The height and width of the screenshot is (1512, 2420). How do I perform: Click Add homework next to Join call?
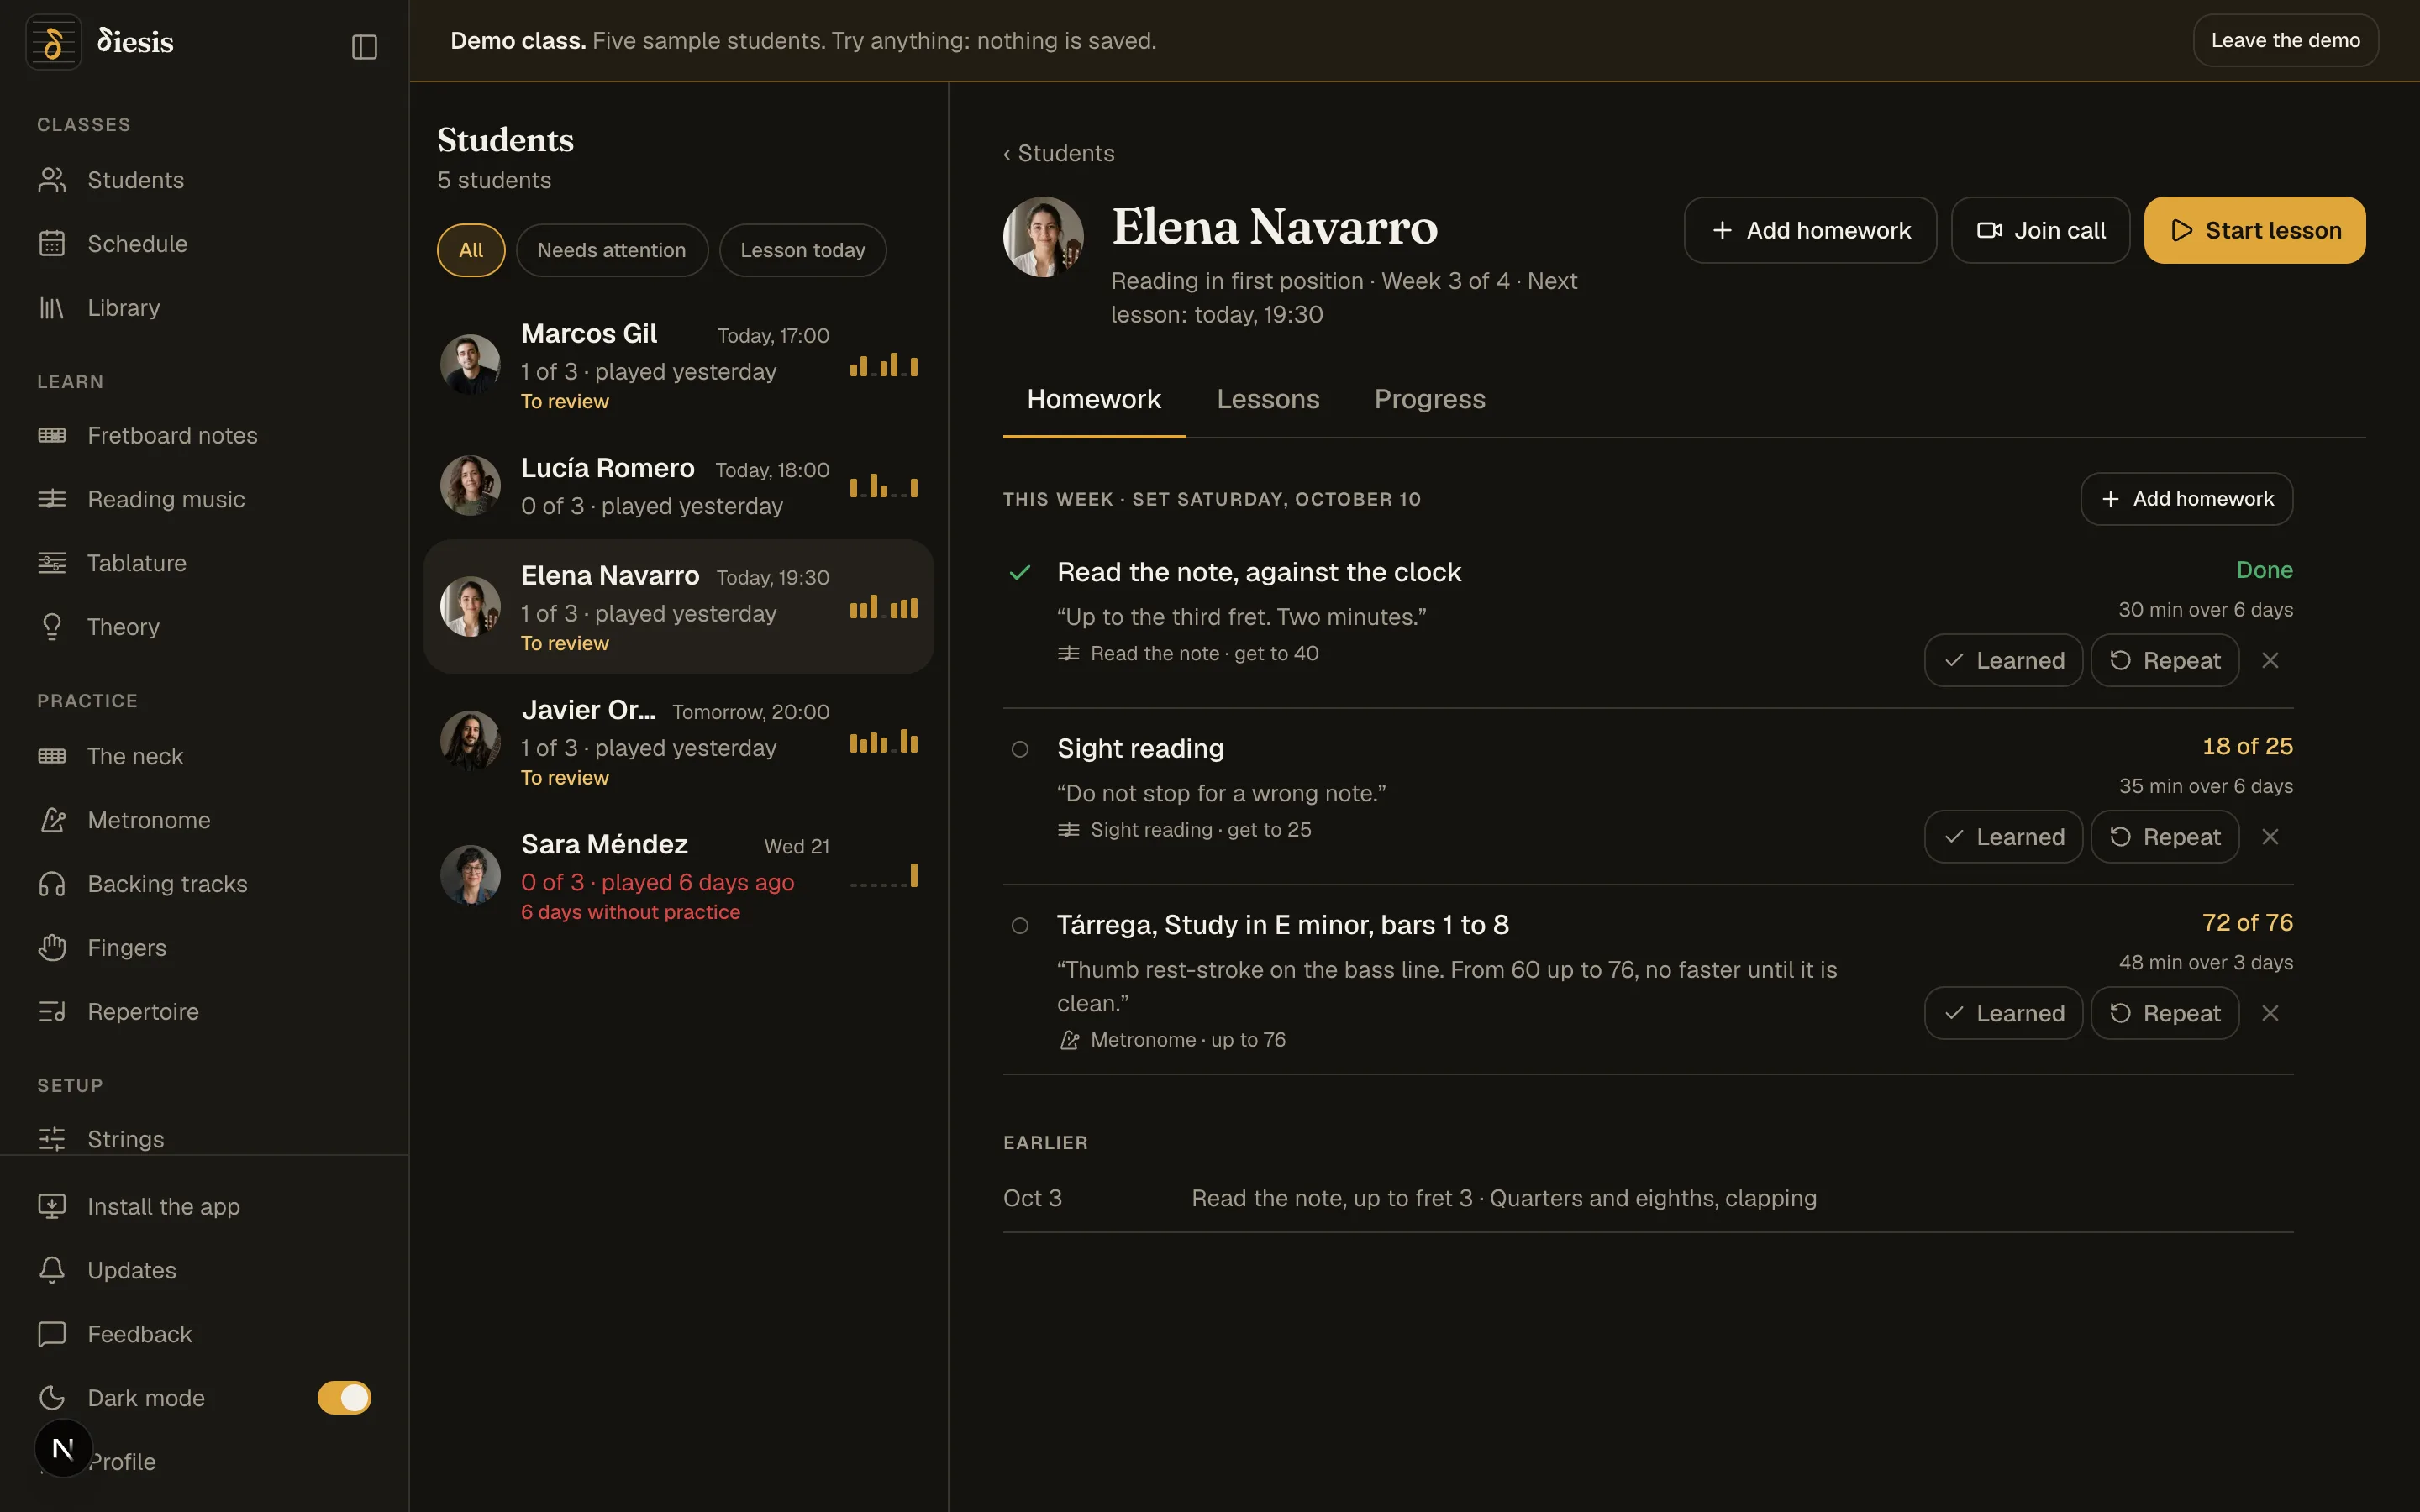pyautogui.click(x=1810, y=230)
